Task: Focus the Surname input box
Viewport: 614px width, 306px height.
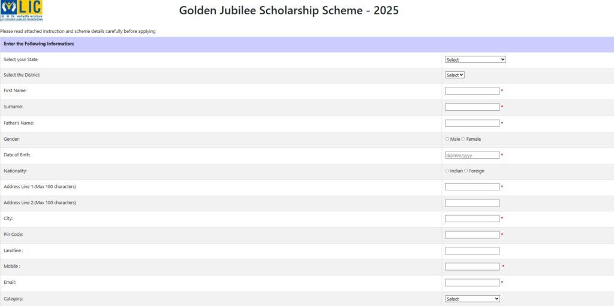Action: point(472,107)
